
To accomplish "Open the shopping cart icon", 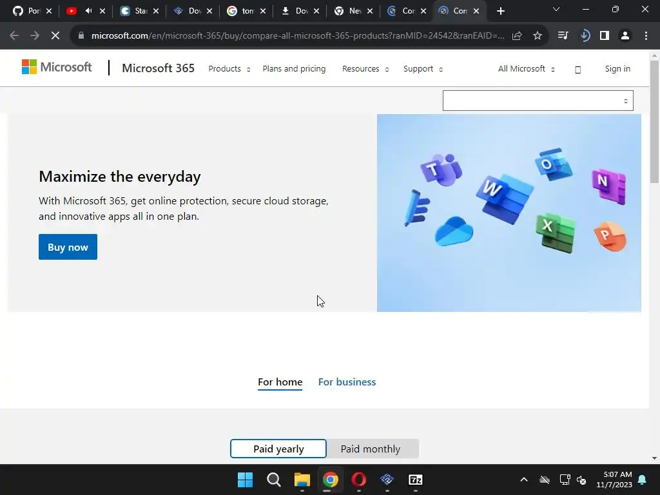I will click(578, 70).
